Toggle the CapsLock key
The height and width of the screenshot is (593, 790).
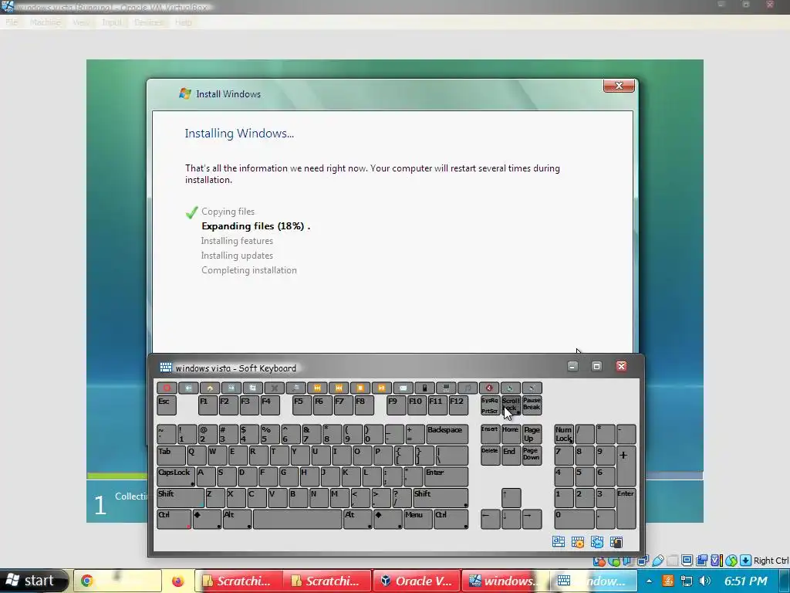177,476
